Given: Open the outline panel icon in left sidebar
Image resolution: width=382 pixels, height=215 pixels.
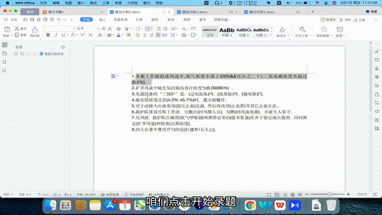Looking at the screenshot, I should (5, 45).
